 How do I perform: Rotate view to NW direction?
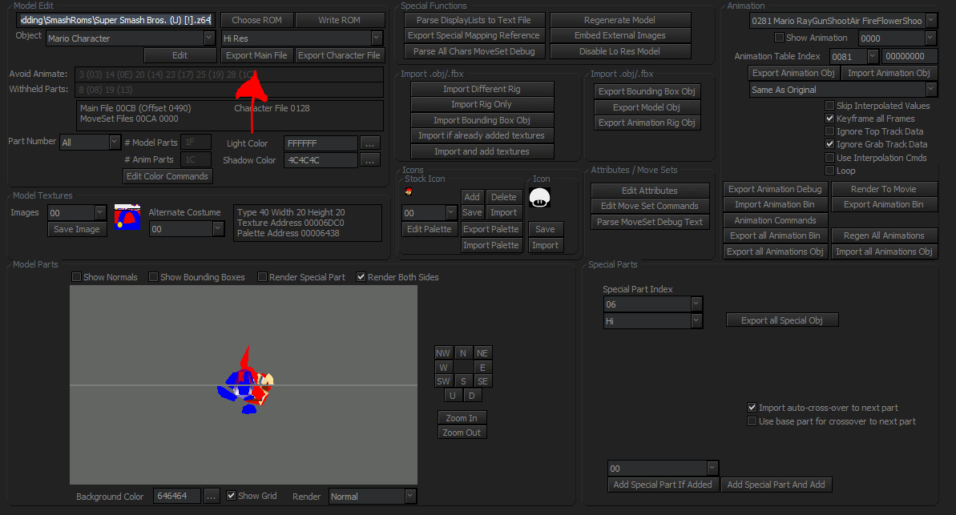coord(442,353)
